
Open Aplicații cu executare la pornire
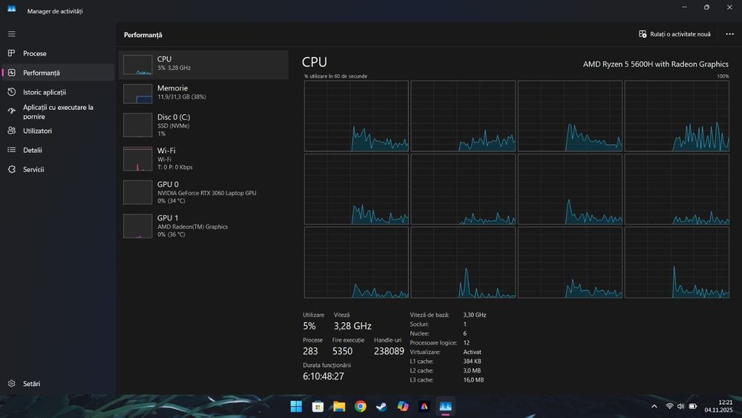pos(58,111)
